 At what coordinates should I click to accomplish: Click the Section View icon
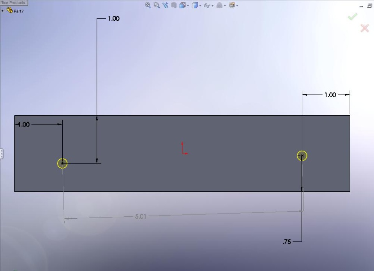[174, 5]
